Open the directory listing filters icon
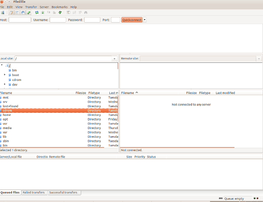 68,12
